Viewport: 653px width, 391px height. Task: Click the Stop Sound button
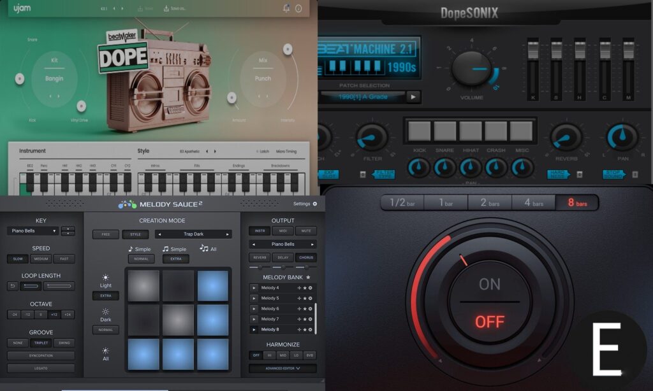[x=613, y=174]
